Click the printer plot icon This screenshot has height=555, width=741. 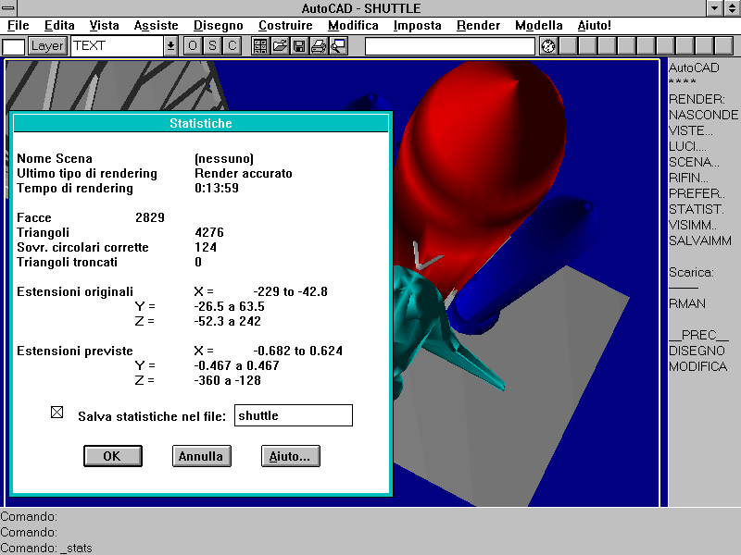click(x=319, y=45)
